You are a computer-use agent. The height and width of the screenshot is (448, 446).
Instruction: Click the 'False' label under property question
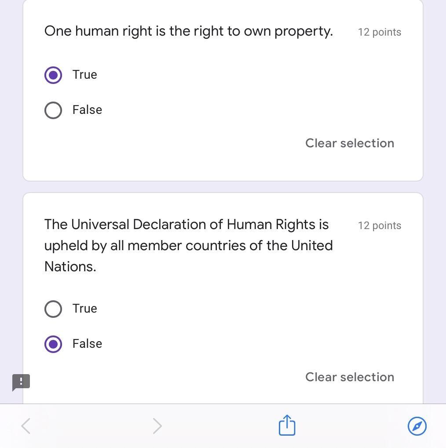(87, 110)
